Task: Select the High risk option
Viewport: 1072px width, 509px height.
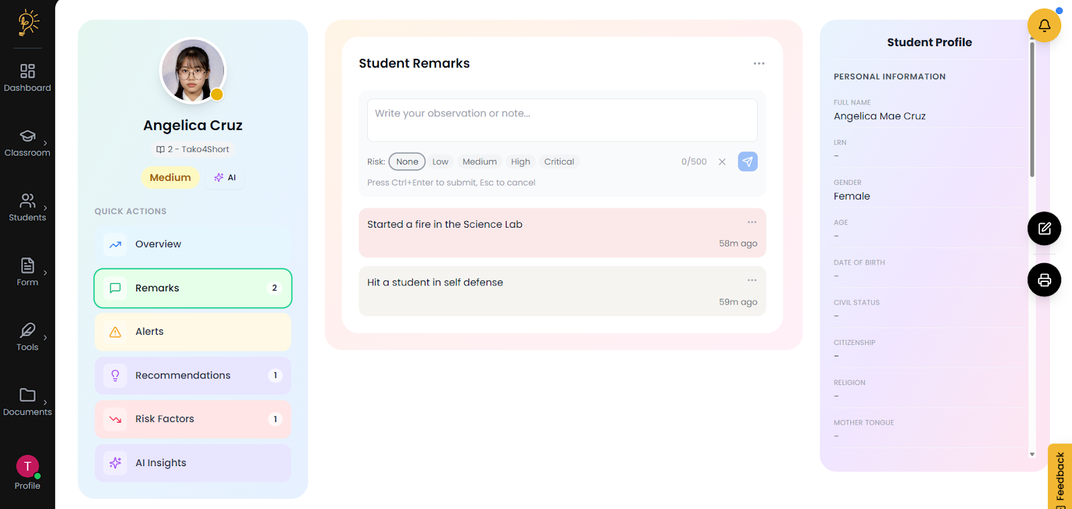Action: click(520, 161)
